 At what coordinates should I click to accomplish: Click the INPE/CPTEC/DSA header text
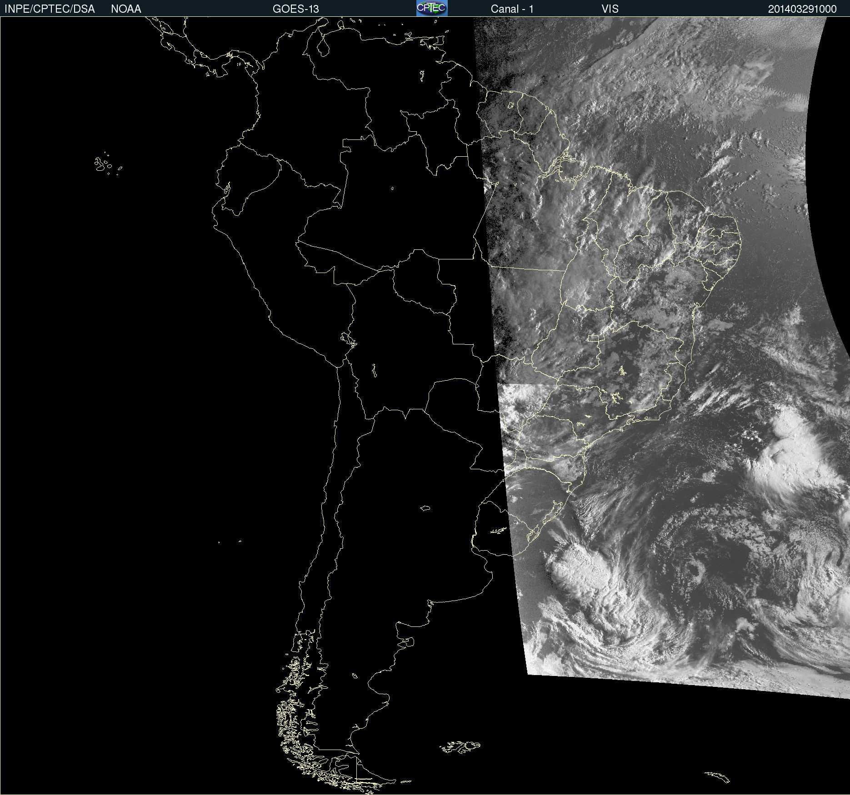point(50,9)
